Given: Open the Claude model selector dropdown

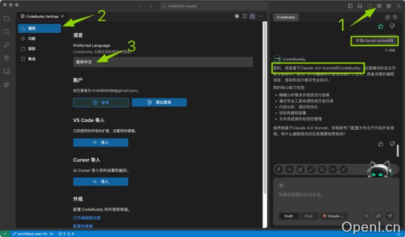Looking at the screenshot, I should tap(334, 216).
